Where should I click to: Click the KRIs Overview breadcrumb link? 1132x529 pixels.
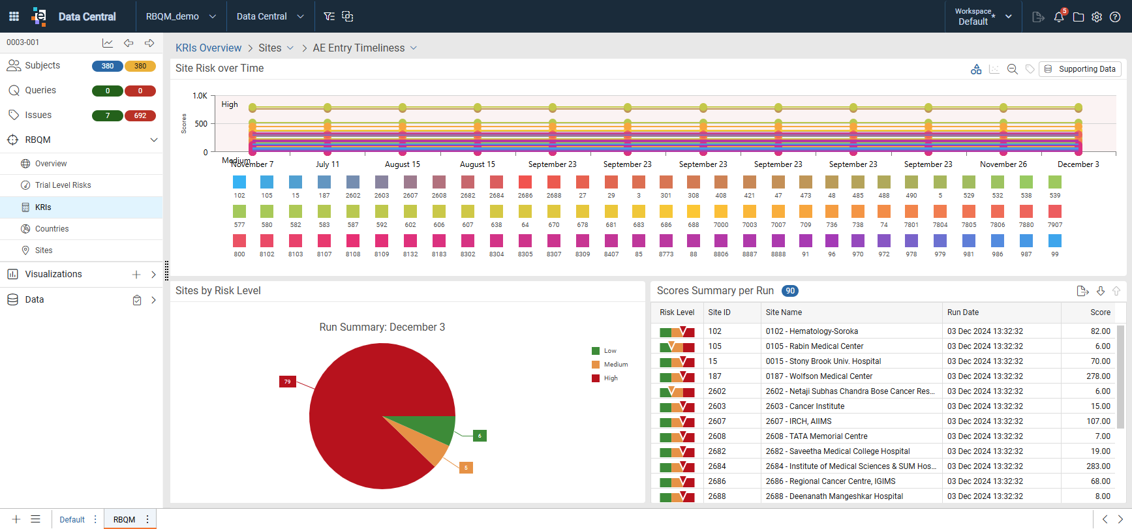(208, 48)
